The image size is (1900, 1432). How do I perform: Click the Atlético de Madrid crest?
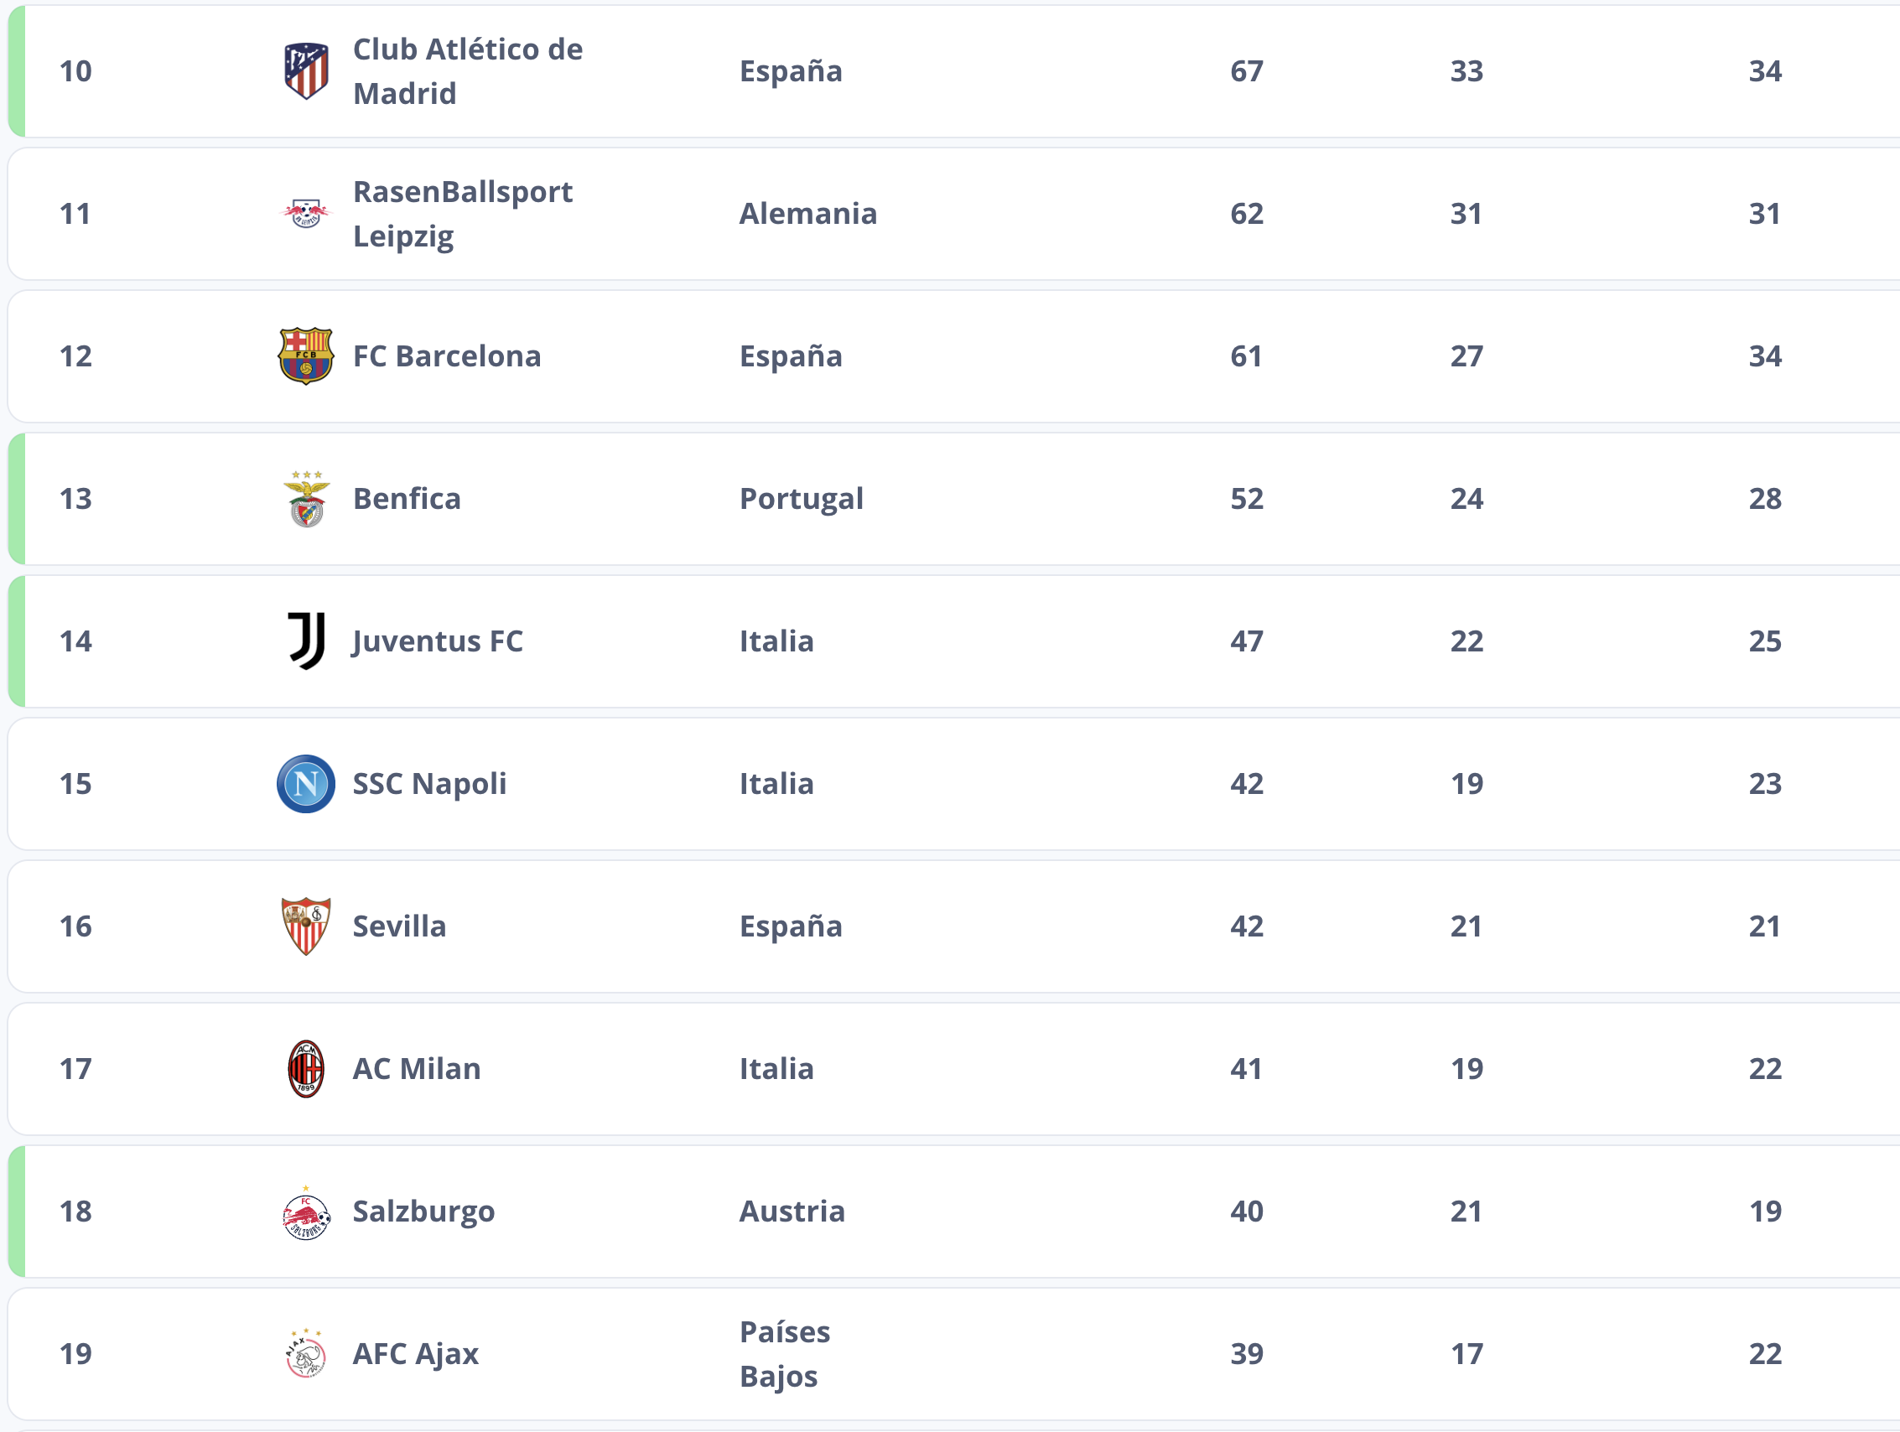pos(306,71)
